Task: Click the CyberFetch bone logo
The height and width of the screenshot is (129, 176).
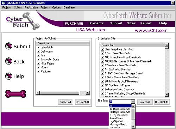Action: pos(23,21)
